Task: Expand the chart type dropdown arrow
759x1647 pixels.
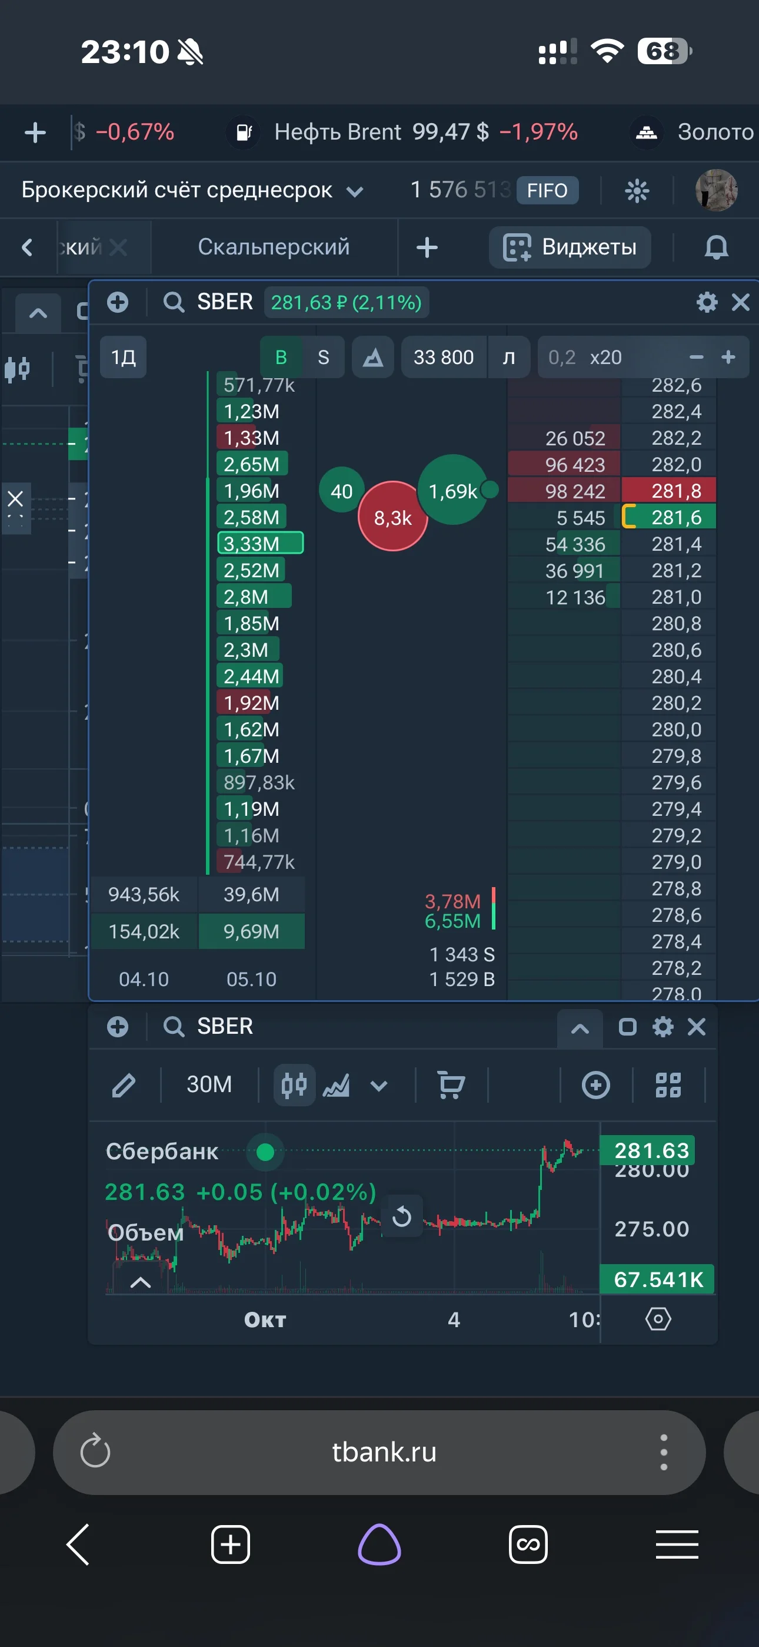Action: point(379,1085)
